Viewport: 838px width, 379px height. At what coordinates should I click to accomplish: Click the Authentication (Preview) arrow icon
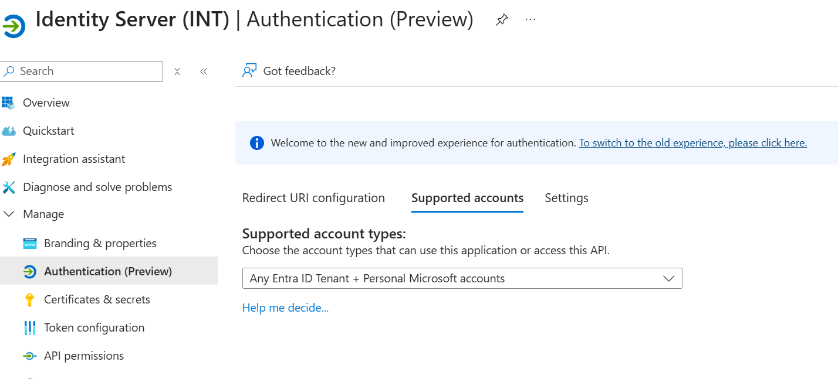point(30,272)
